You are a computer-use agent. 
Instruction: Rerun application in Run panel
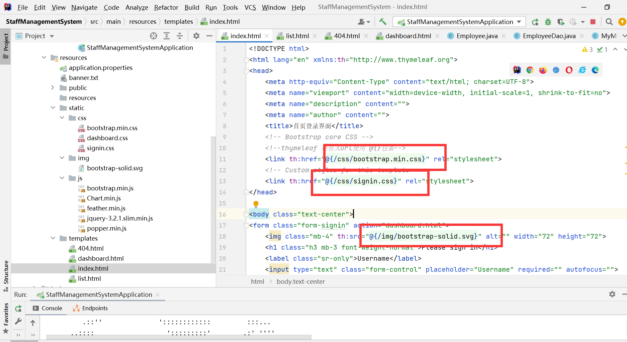coord(18,308)
